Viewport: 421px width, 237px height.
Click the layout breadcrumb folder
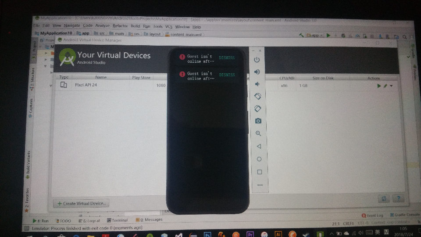tap(152, 34)
